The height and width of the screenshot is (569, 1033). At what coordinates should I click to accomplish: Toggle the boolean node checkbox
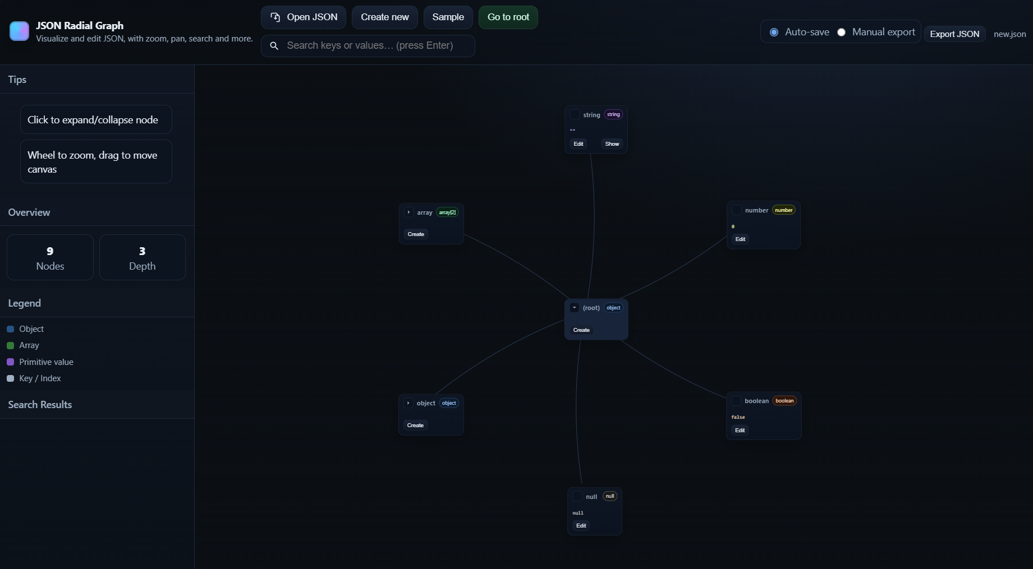pyautogui.click(x=736, y=401)
